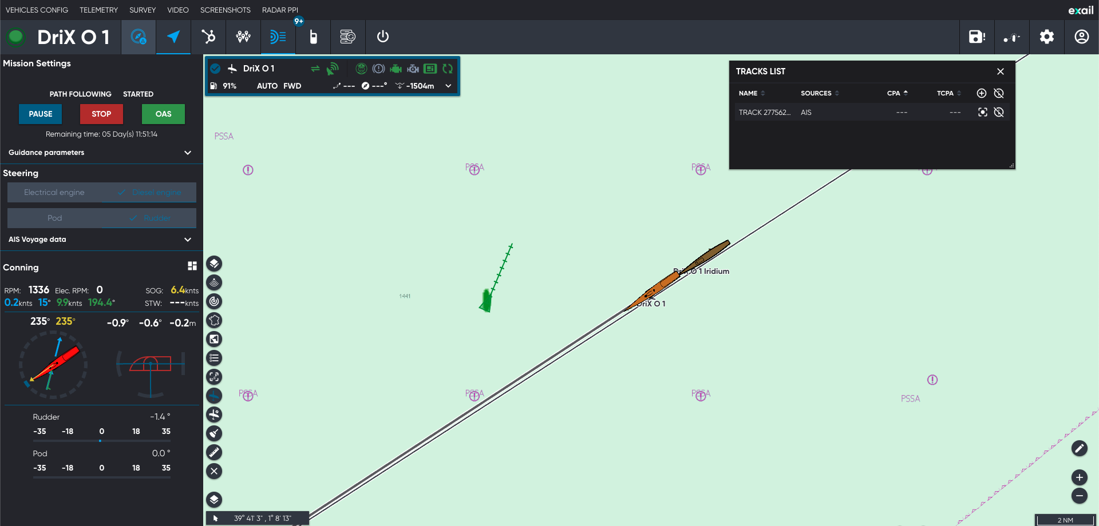Click the green OAS button
This screenshot has width=1099, height=526.
pyautogui.click(x=163, y=114)
